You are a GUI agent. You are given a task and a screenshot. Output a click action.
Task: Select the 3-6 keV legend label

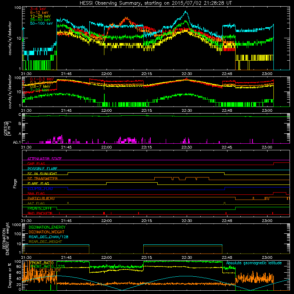click(x=38, y=9)
